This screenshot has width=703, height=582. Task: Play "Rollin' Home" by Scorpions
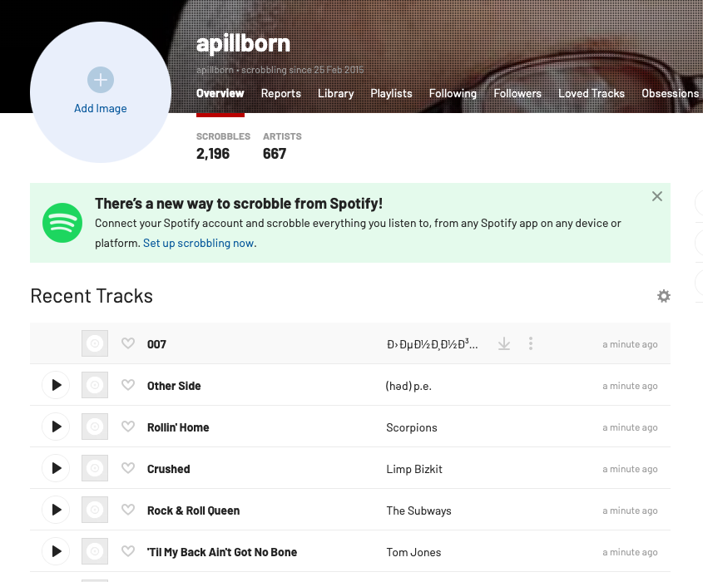pyautogui.click(x=55, y=427)
